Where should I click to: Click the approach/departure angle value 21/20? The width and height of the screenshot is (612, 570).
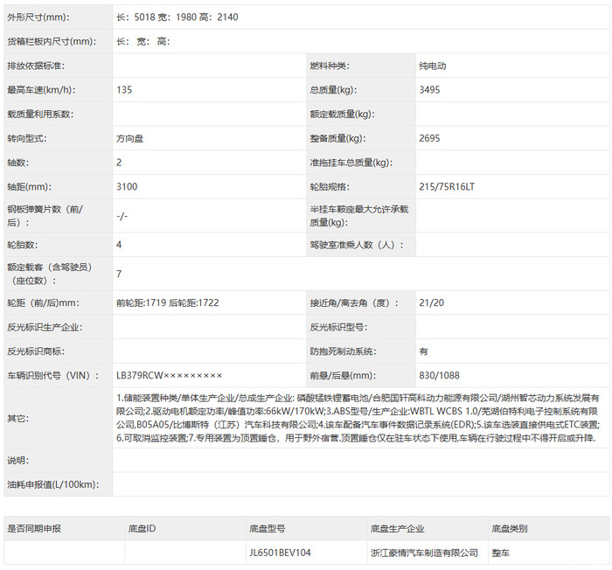[x=432, y=302]
